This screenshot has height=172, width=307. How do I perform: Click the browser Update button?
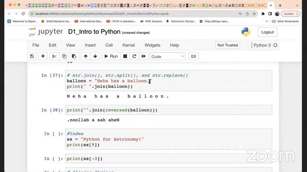290,14
